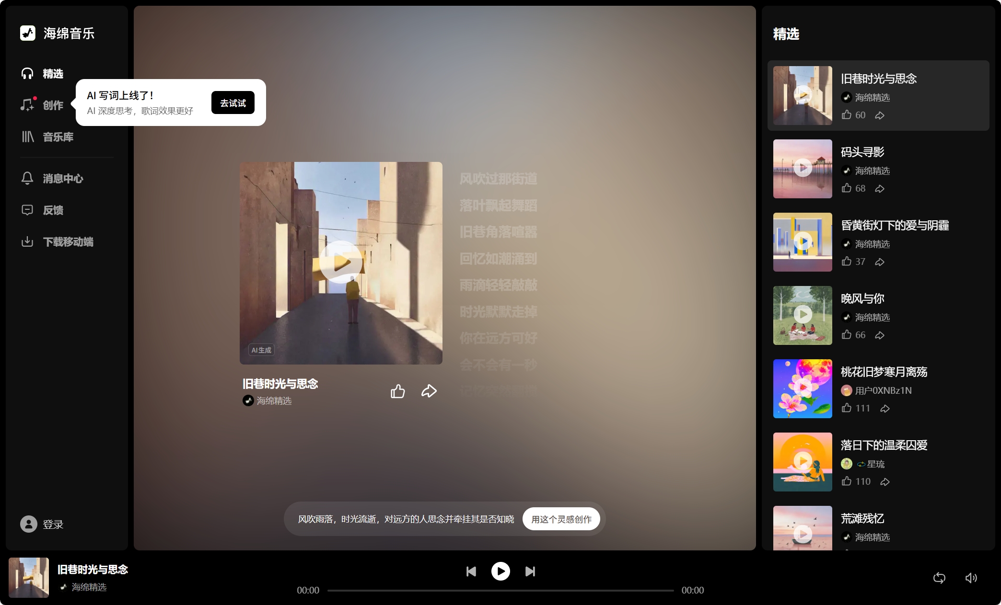This screenshot has width=1001, height=605.
Task: Click song title 晚风与你
Action: tap(862, 298)
